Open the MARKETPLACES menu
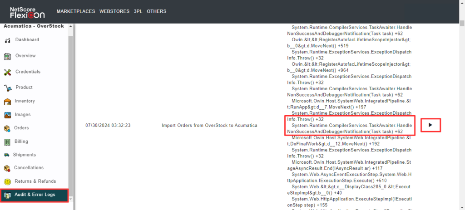Screen dimensions: 465x210 click(75, 11)
